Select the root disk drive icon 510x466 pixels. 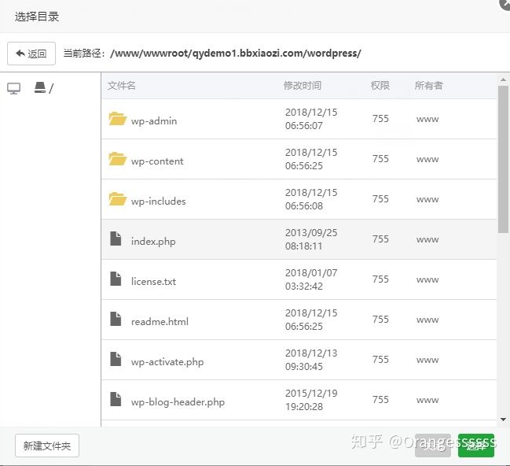(x=40, y=87)
